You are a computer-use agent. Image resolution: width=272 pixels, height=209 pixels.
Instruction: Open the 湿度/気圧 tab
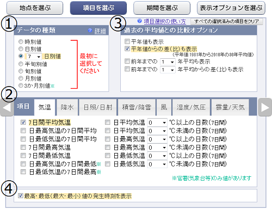(191, 107)
